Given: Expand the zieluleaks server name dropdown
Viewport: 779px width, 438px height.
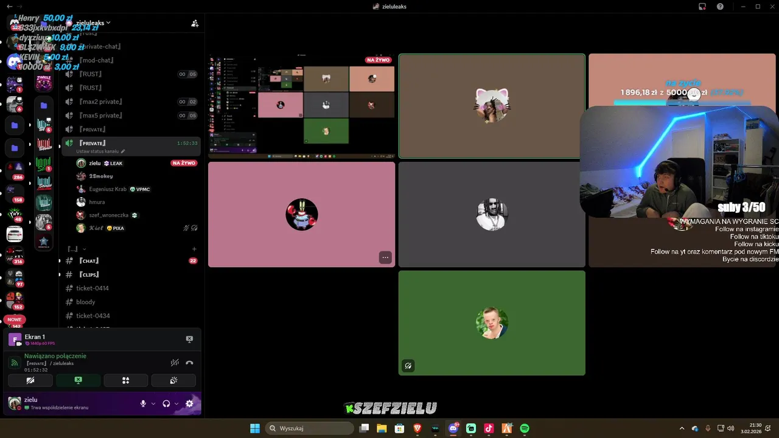Looking at the screenshot, I should pyautogui.click(x=108, y=23).
